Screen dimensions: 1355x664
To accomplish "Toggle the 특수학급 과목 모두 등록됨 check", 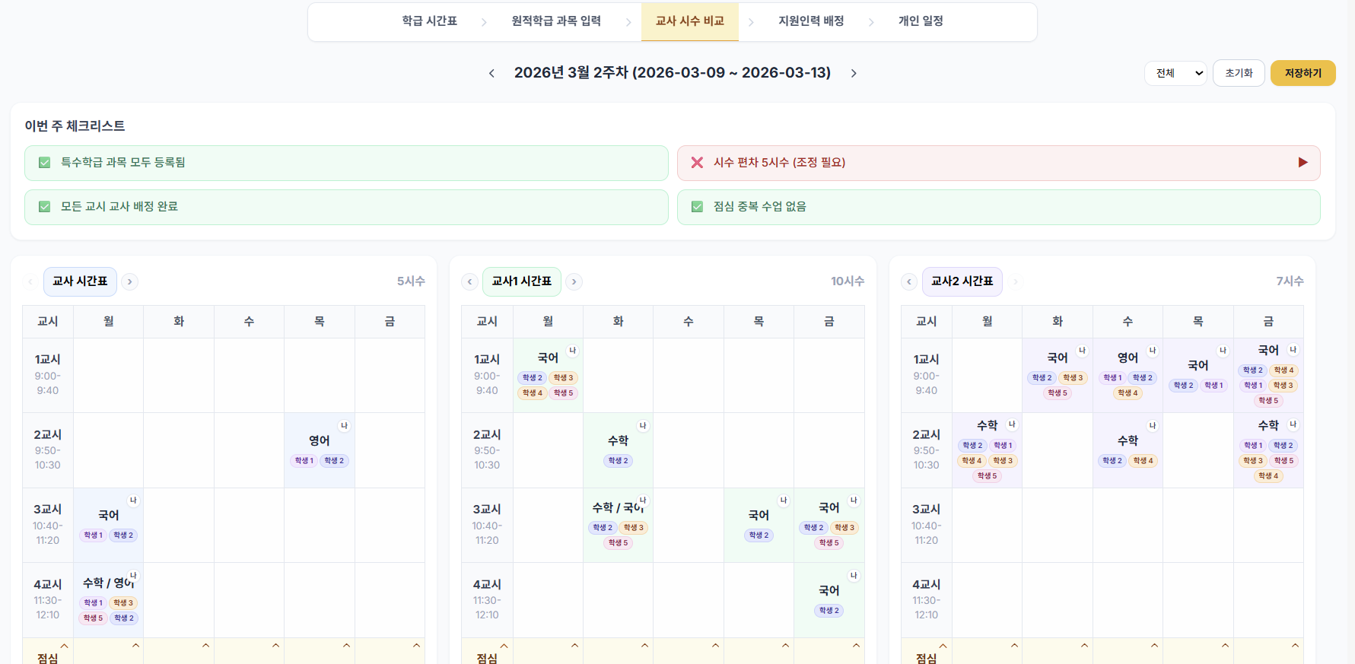I will [x=44, y=162].
